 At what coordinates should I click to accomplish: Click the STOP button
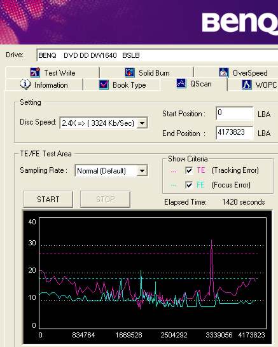point(105,200)
